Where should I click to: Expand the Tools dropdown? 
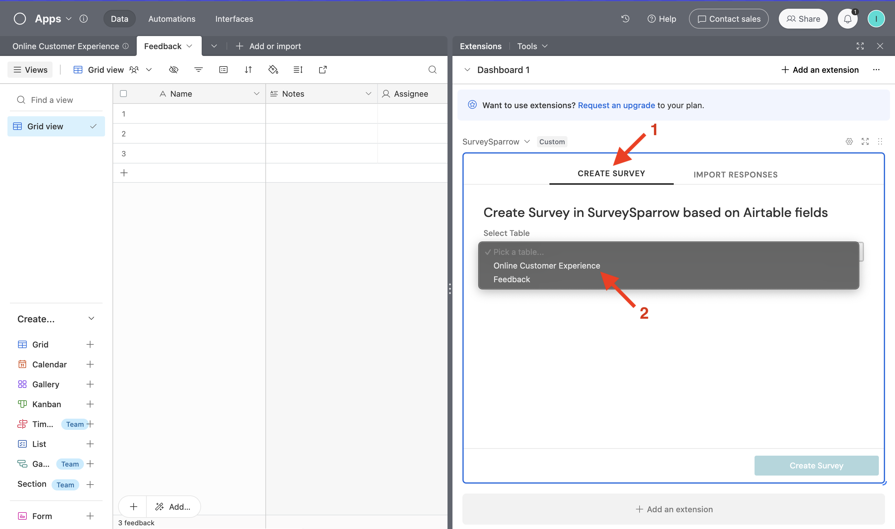click(x=532, y=46)
